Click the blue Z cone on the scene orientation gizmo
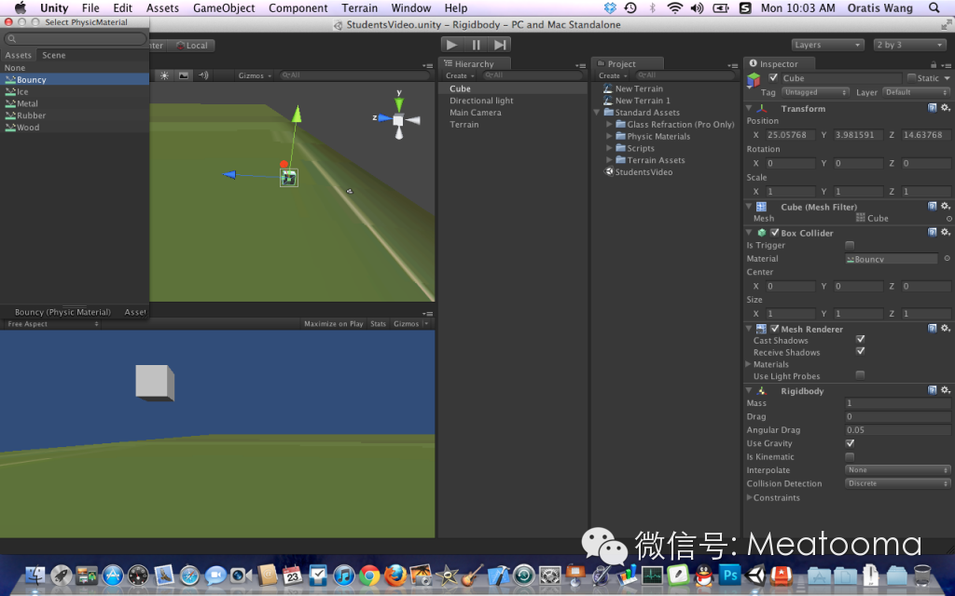 pos(384,118)
